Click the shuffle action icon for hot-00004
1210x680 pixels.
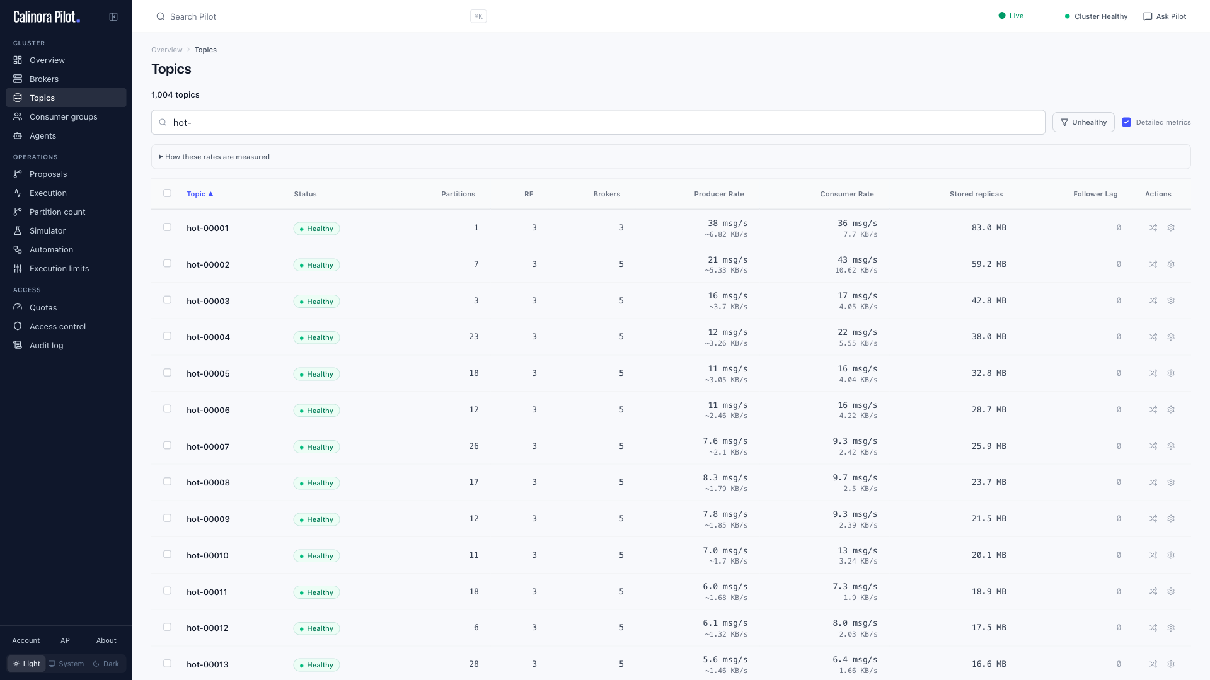(1153, 337)
